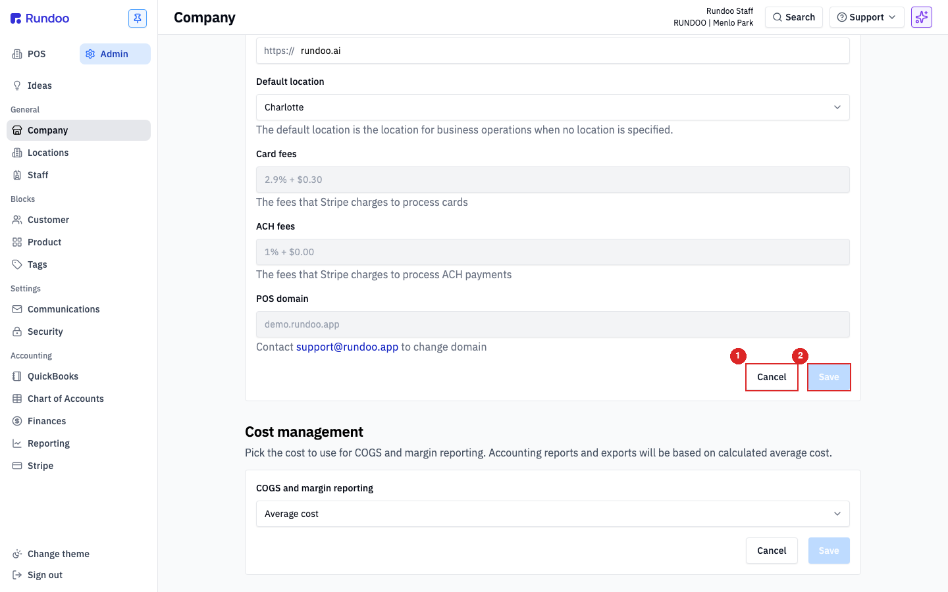Viewport: 948px width, 592px height.
Task: Open the Tags menu item
Action: pos(78,264)
